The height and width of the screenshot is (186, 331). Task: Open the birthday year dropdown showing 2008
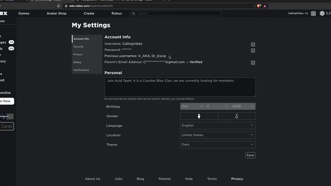coord(243,106)
